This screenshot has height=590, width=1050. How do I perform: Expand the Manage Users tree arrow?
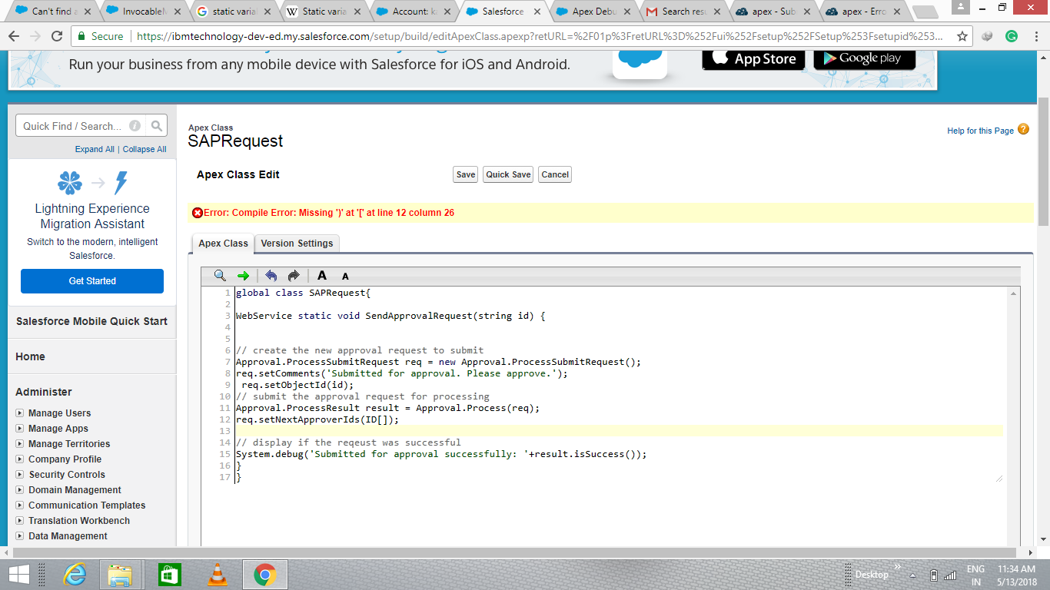[x=19, y=413]
